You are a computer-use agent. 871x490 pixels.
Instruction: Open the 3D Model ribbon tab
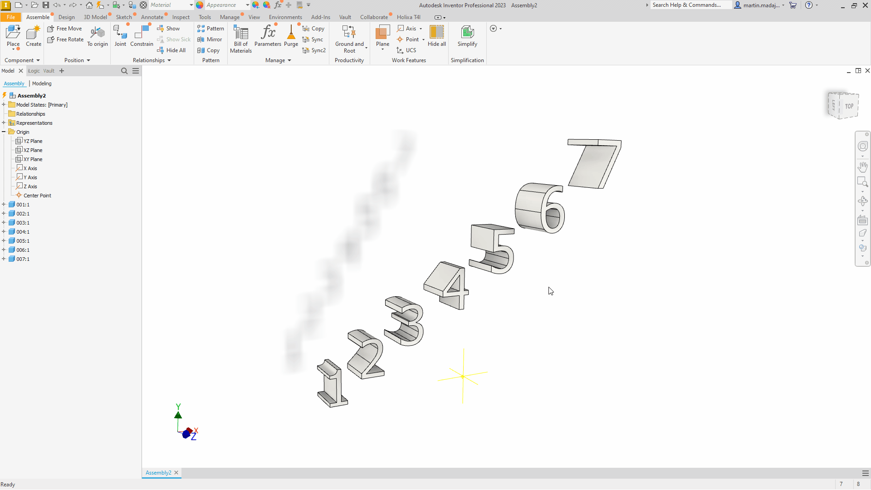(95, 17)
